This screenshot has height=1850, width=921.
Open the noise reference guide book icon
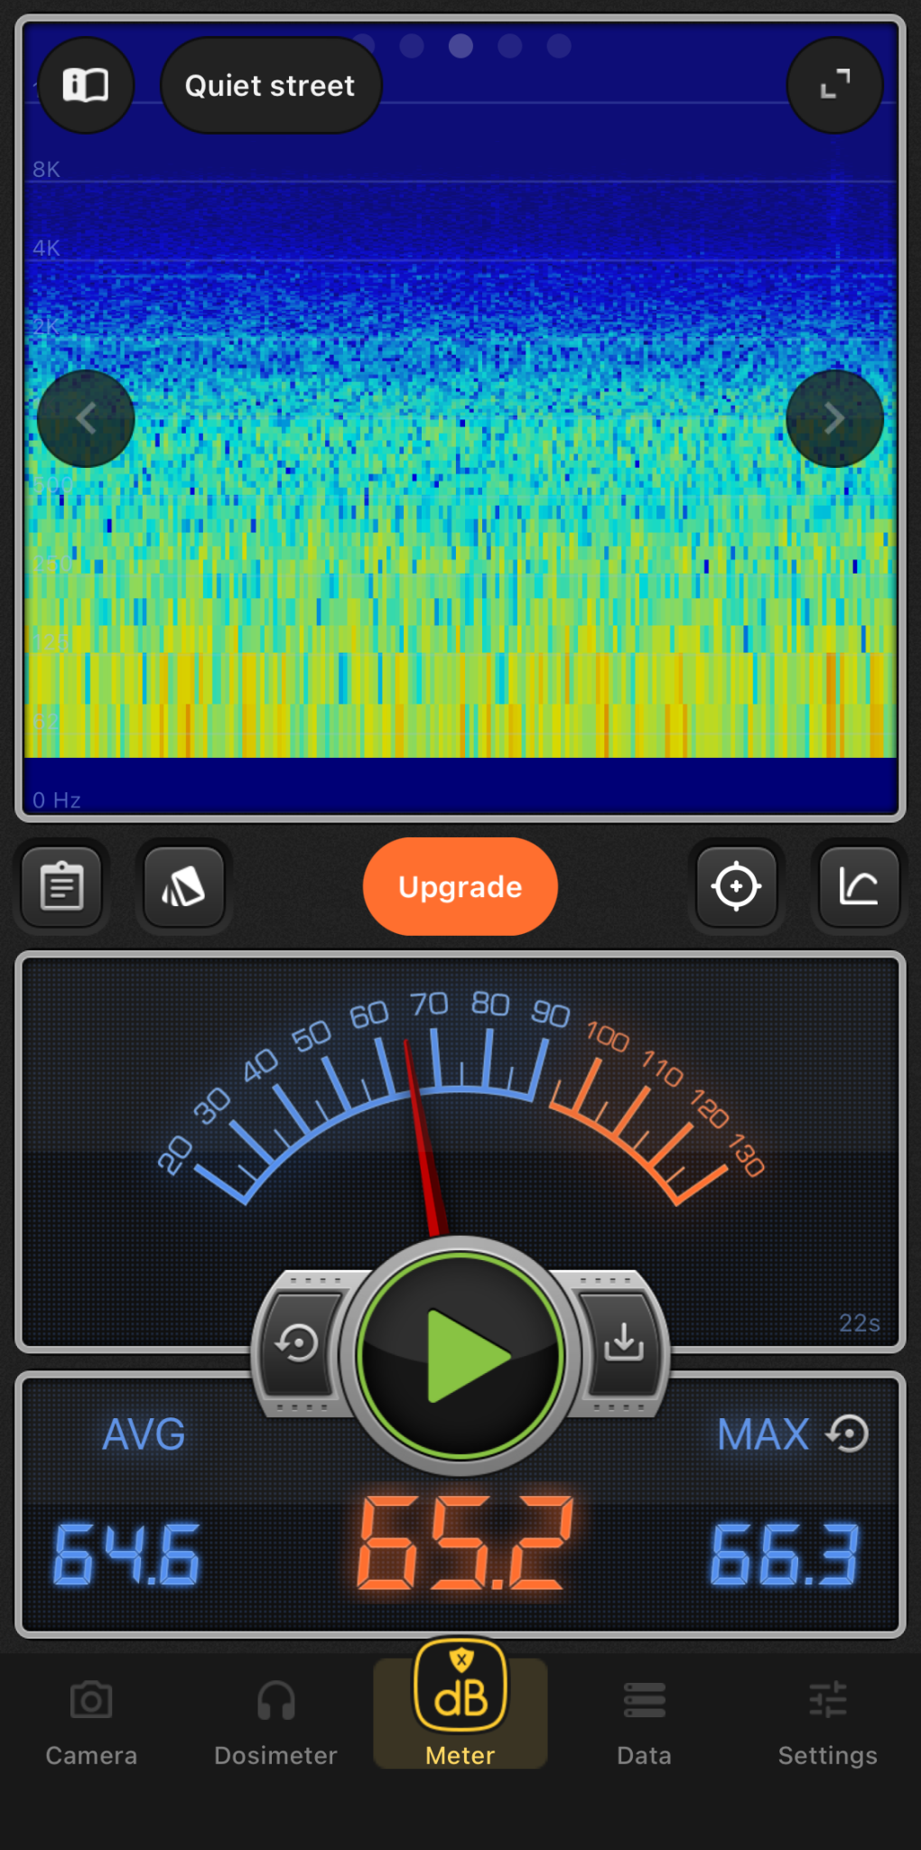pyautogui.click(x=86, y=86)
